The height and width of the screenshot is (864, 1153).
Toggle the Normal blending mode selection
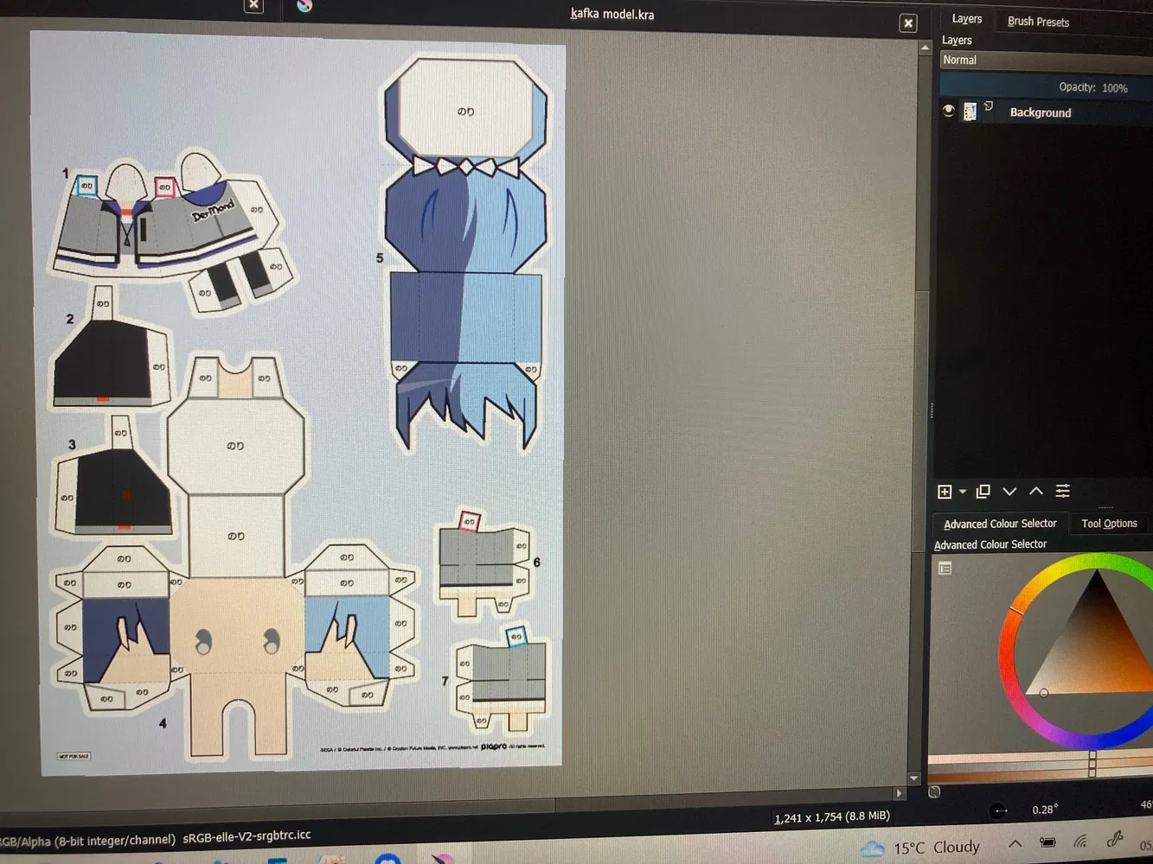(960, 60)
